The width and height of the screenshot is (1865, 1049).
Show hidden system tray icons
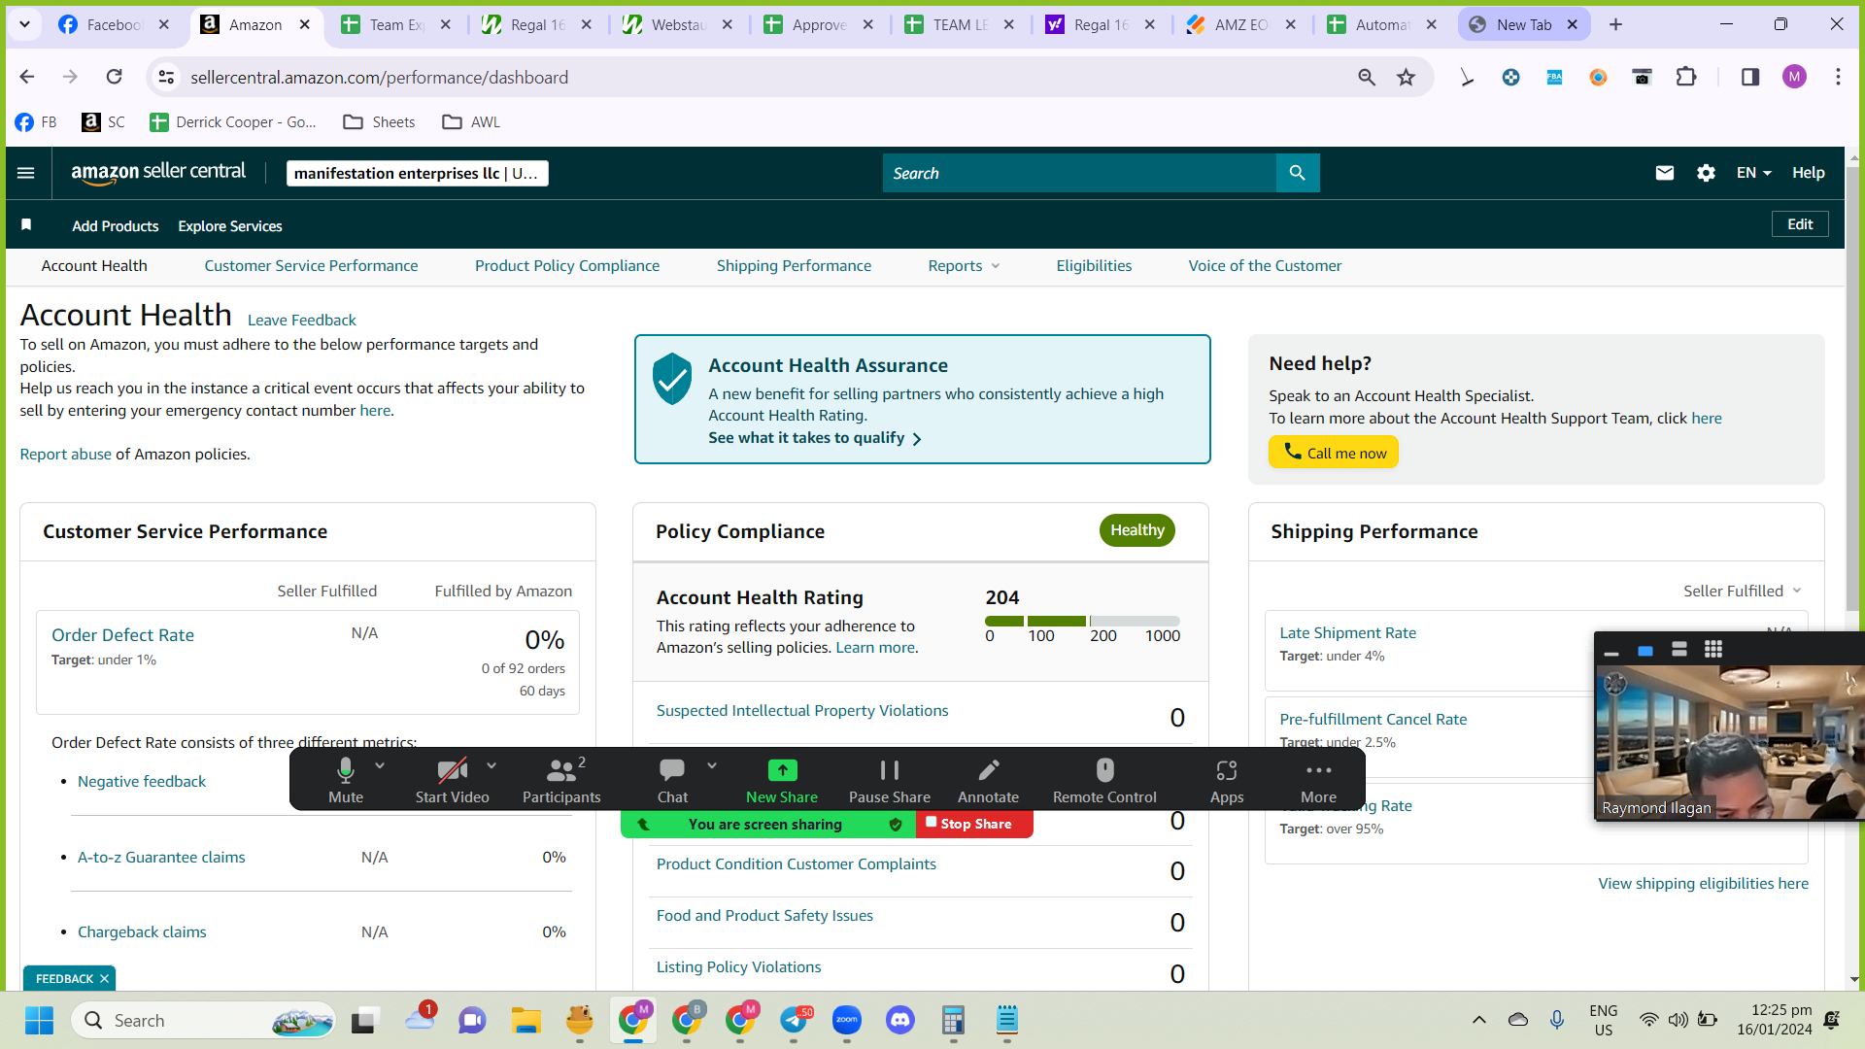1478,1020
